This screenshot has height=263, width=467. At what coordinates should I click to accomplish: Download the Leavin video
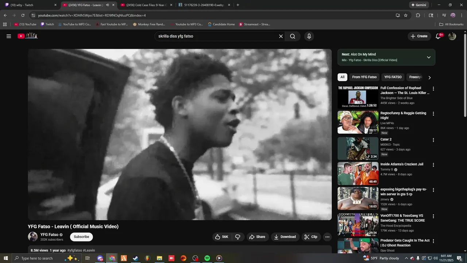(x=285, y=237)
